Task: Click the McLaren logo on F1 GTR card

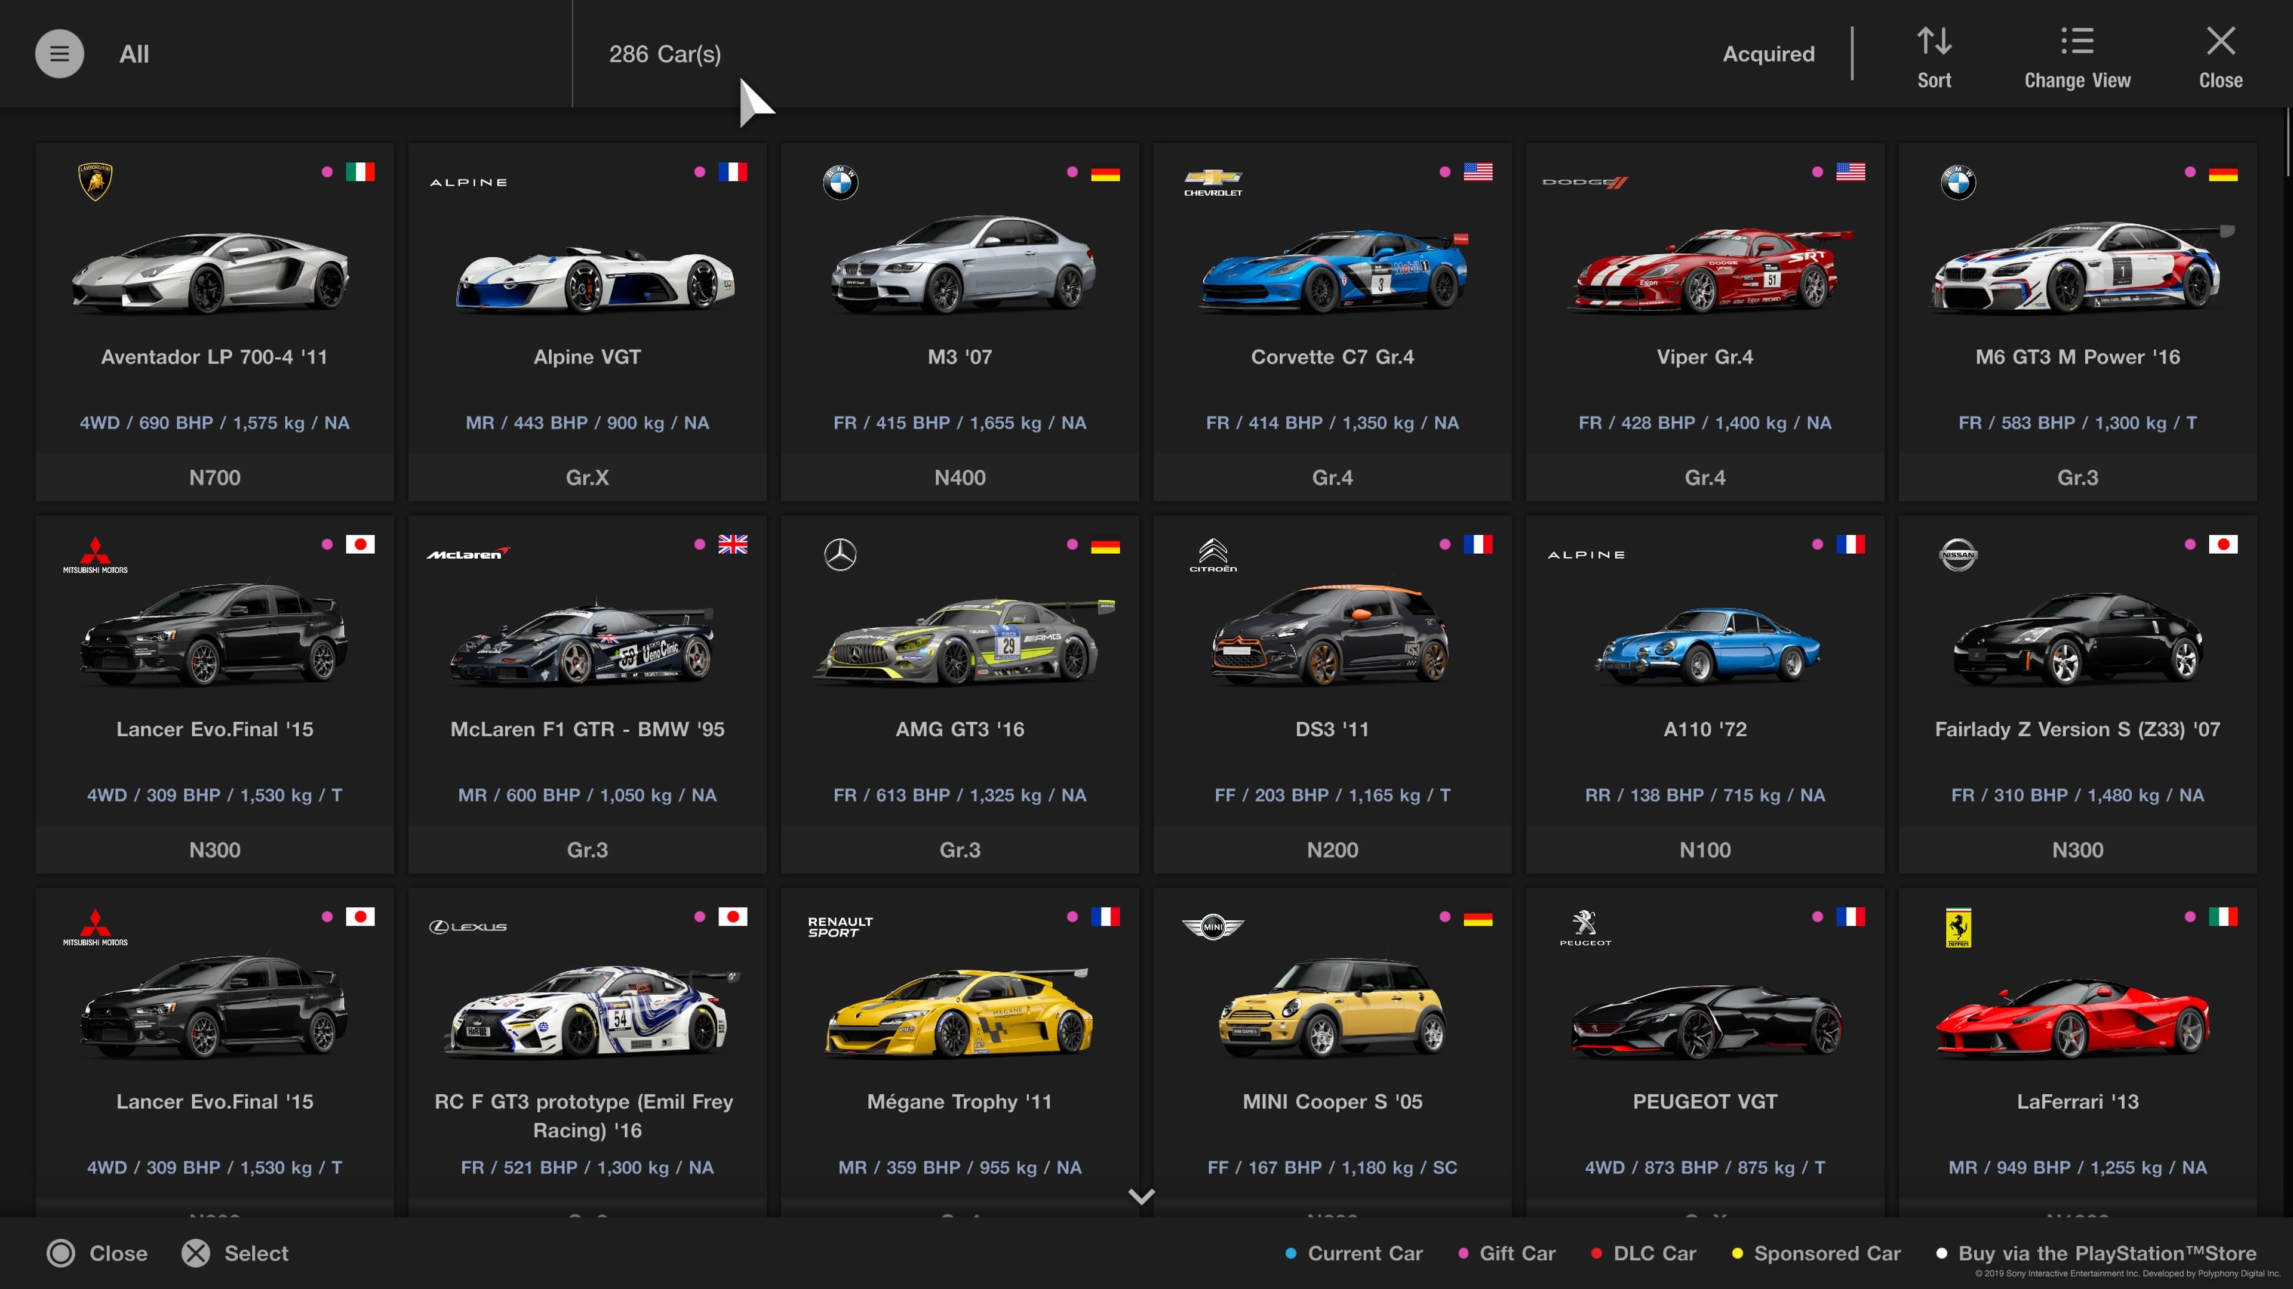Action: [468, 554]
